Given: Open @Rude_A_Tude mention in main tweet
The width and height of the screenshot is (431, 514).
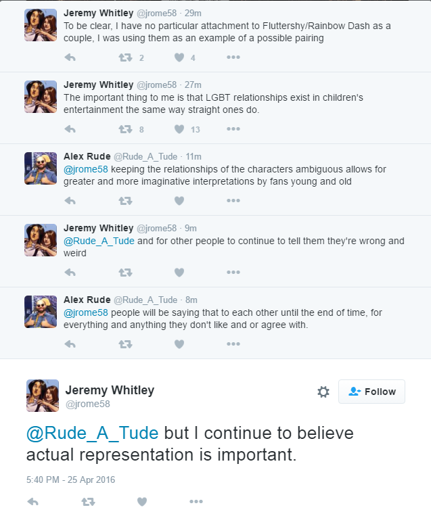Looking at the screenshot, I should pyautogui.click(x=92, y=433).
